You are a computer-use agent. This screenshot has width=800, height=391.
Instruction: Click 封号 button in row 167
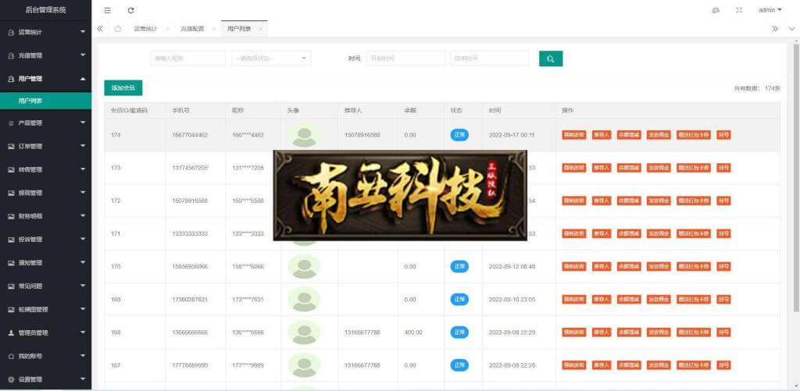[723, 365]
